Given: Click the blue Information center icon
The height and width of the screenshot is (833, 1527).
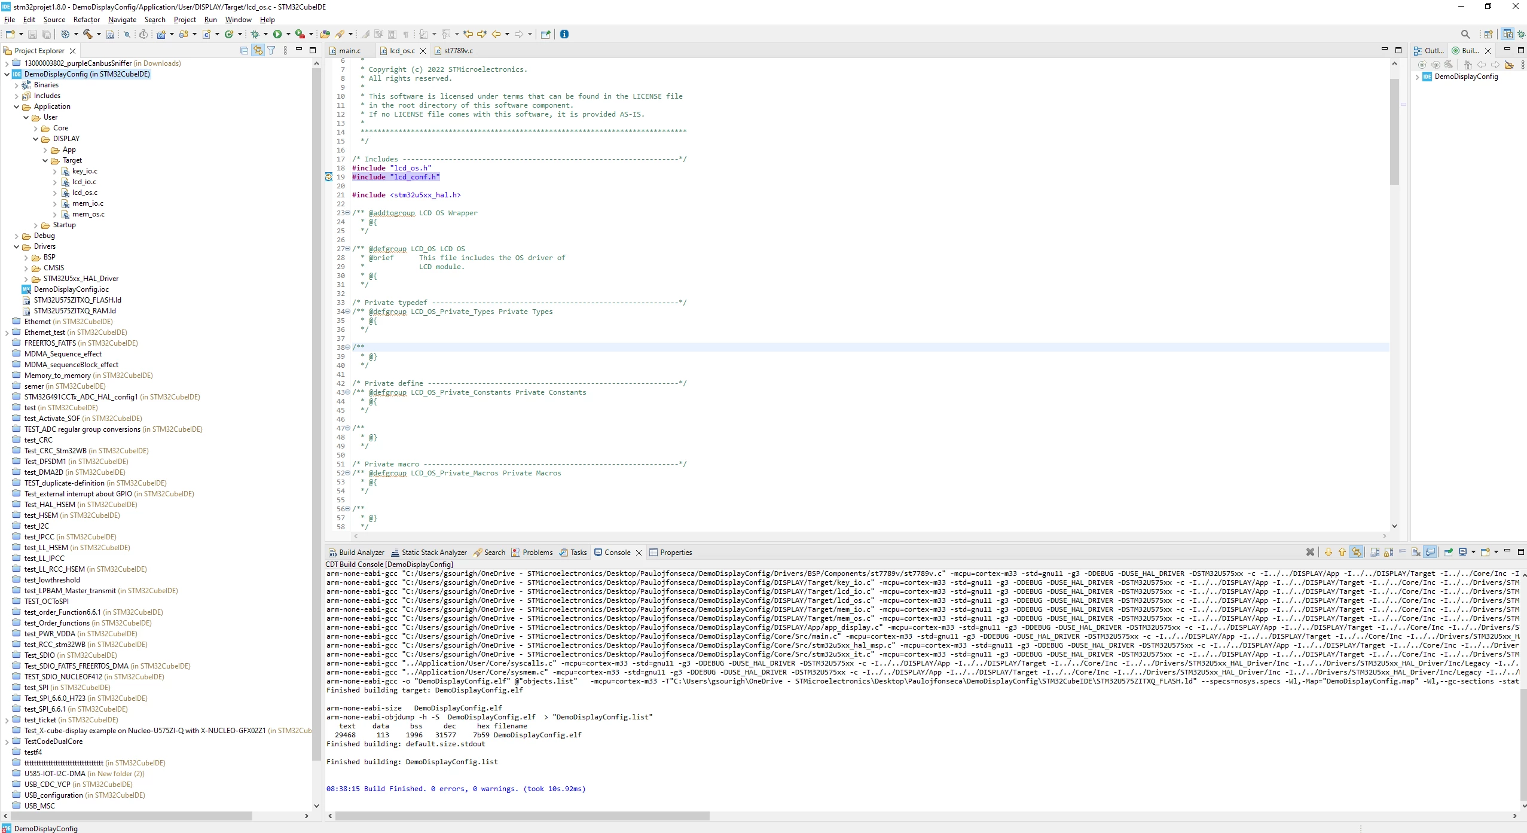Looking at the screenshot, I should point(564,34).
